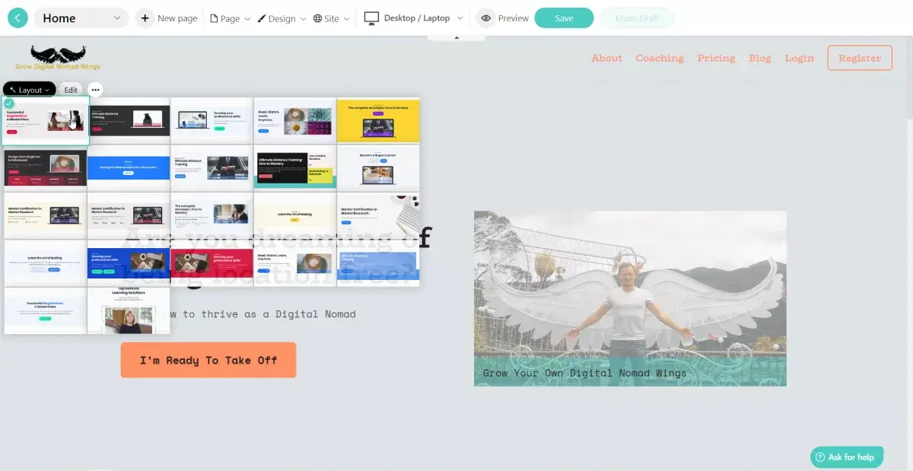913x471 pixels.
Task: Choose the dark Ultimate Distance Training layout
Action: pyautogui.click(x=129, y=120)
